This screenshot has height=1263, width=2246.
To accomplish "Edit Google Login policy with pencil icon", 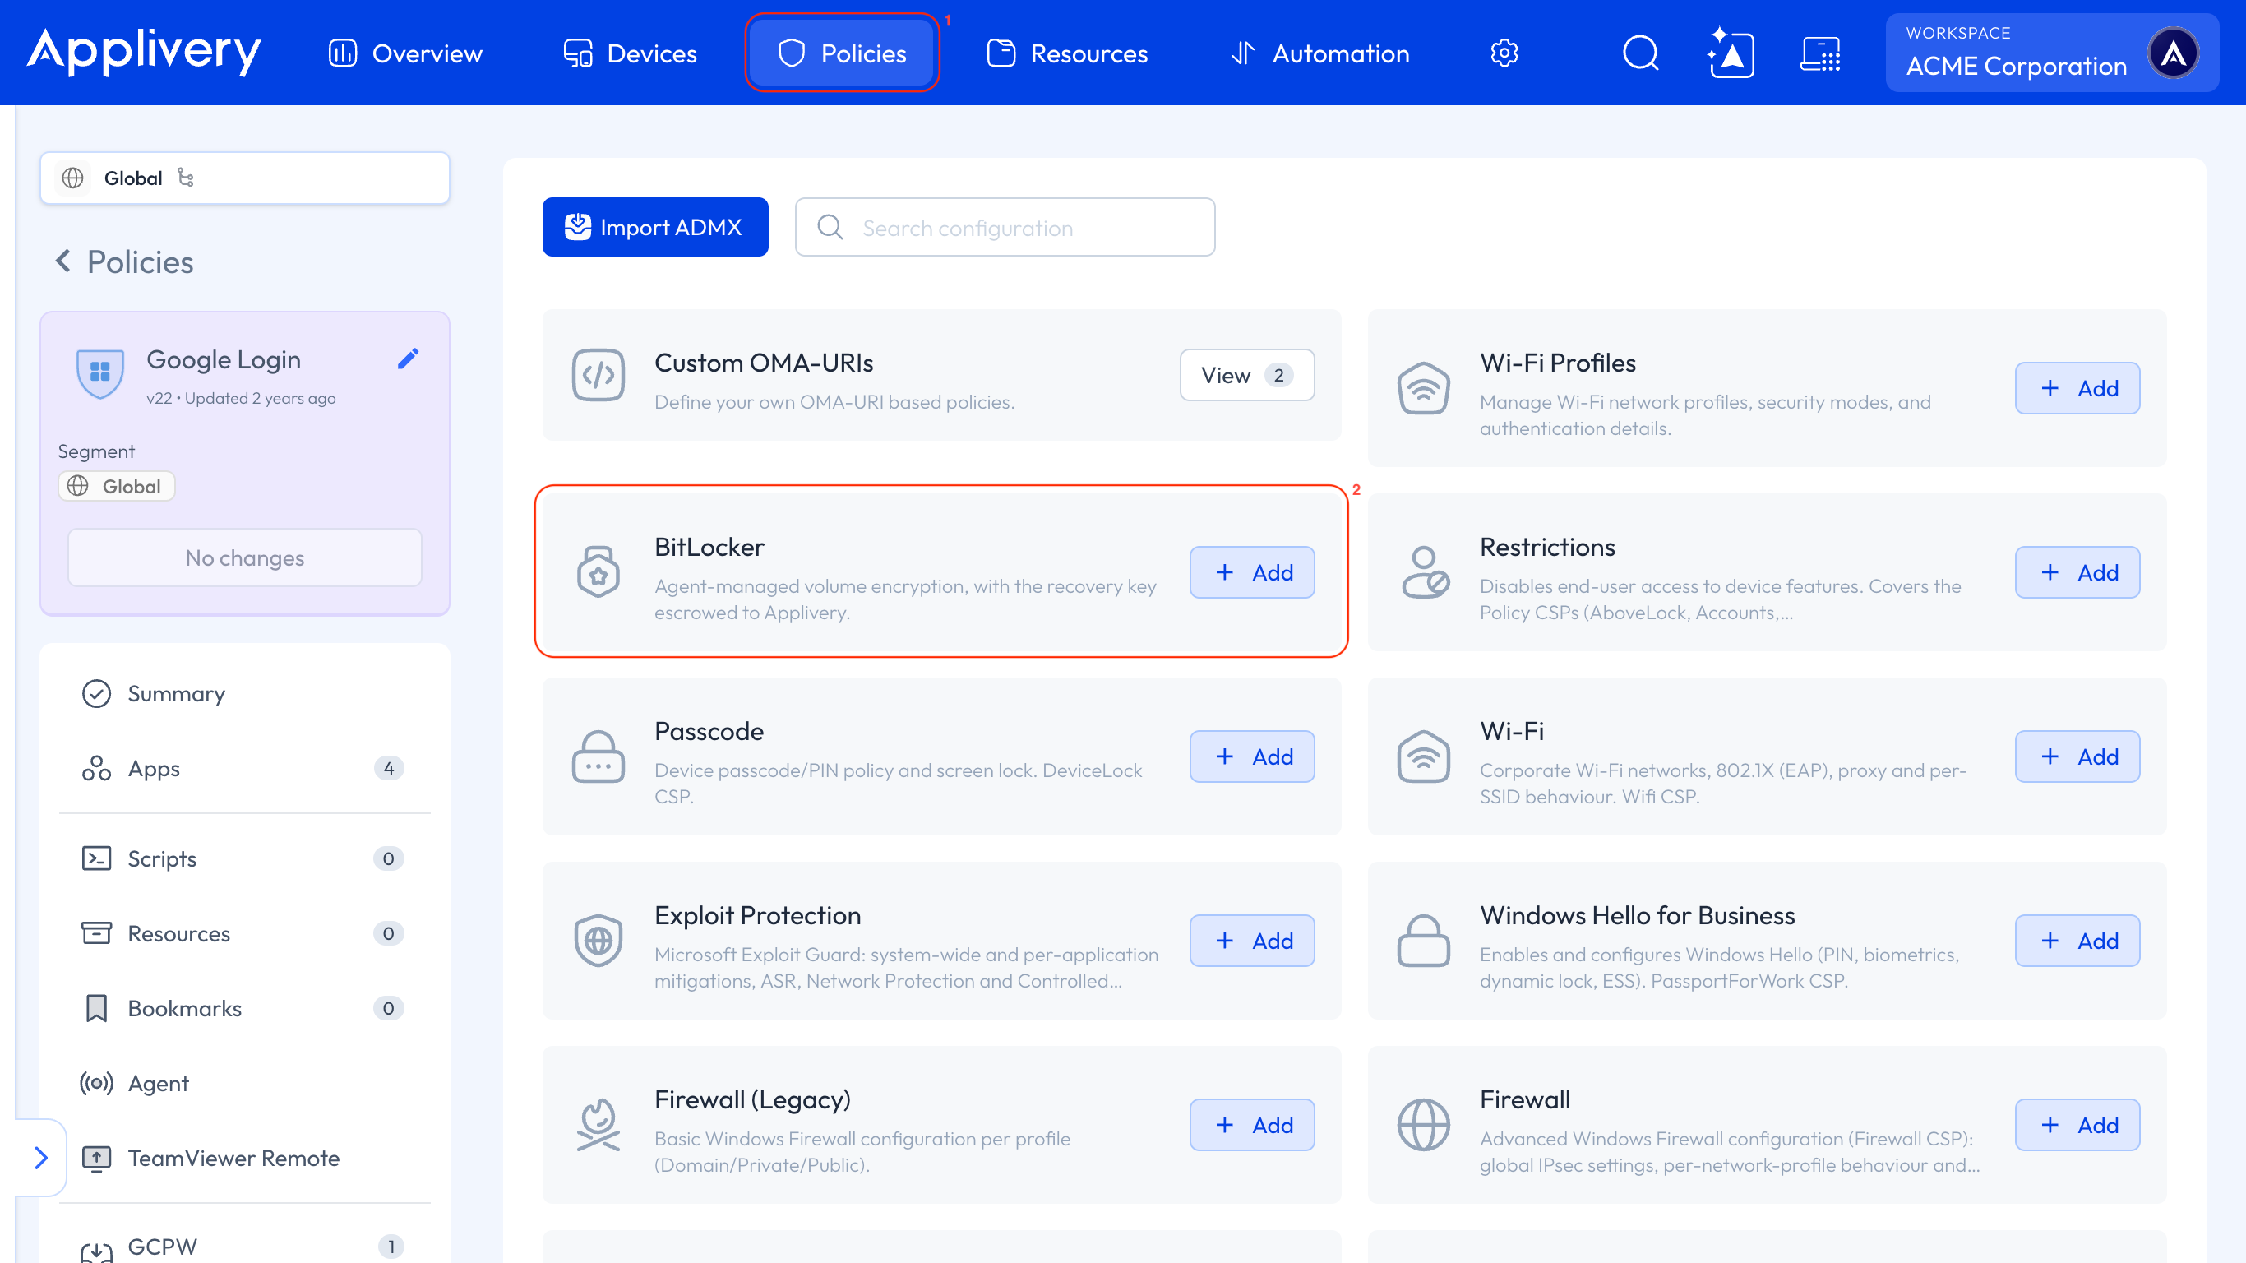I will pyautogui.click(x=408, y=359).
